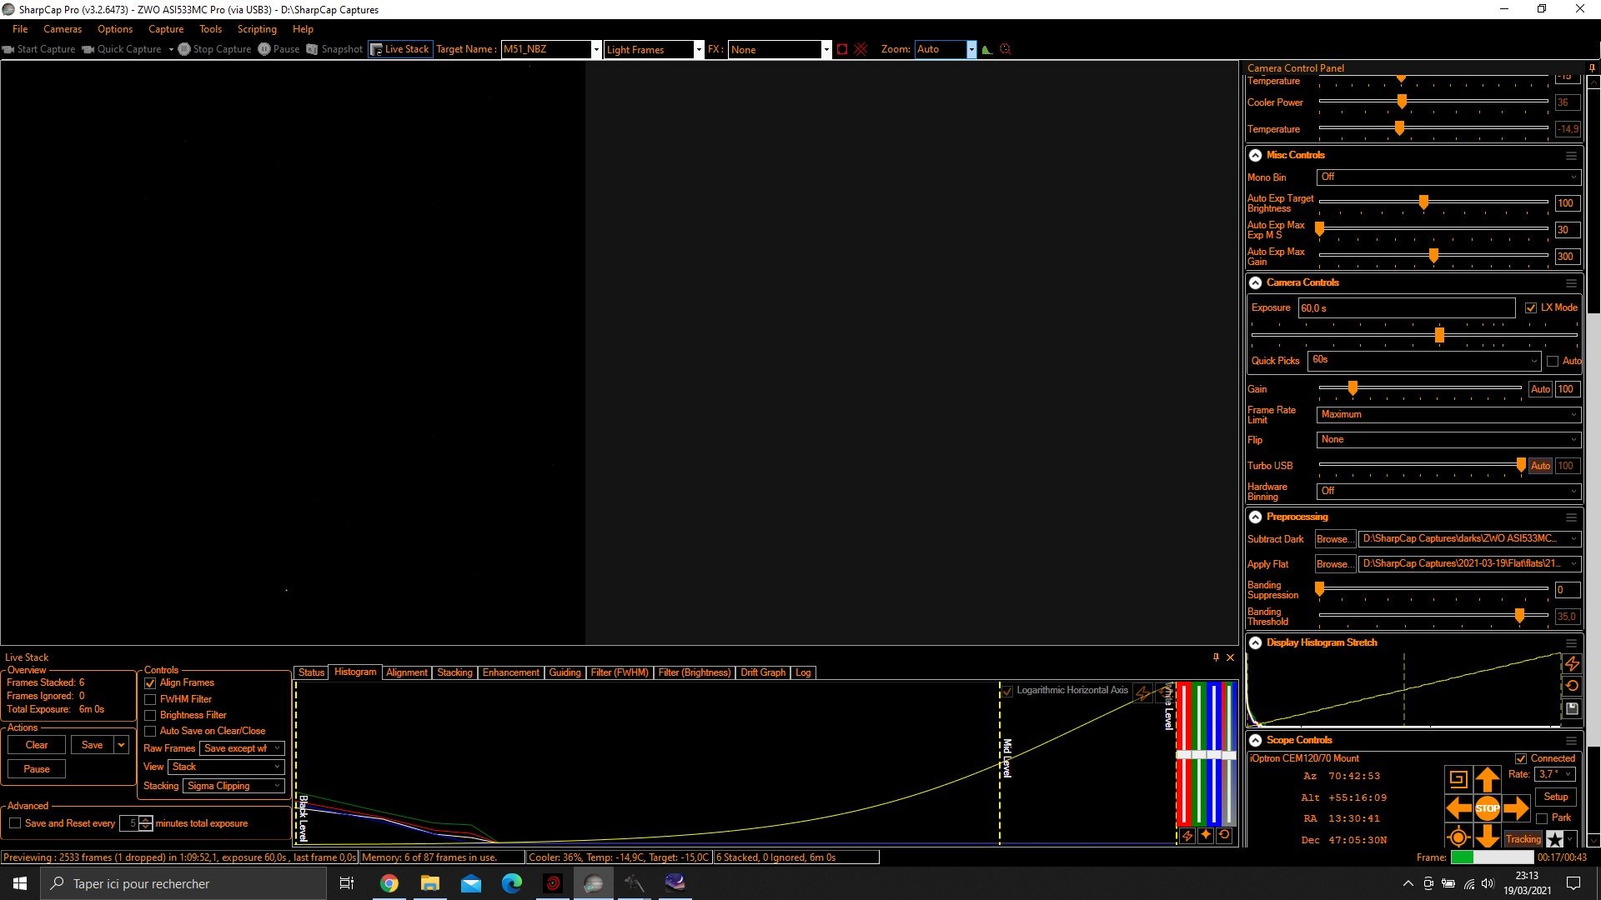Enable the FWHM Filter checkbox

click(150, 699)
